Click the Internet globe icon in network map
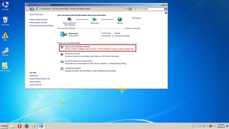 [119, 19]
